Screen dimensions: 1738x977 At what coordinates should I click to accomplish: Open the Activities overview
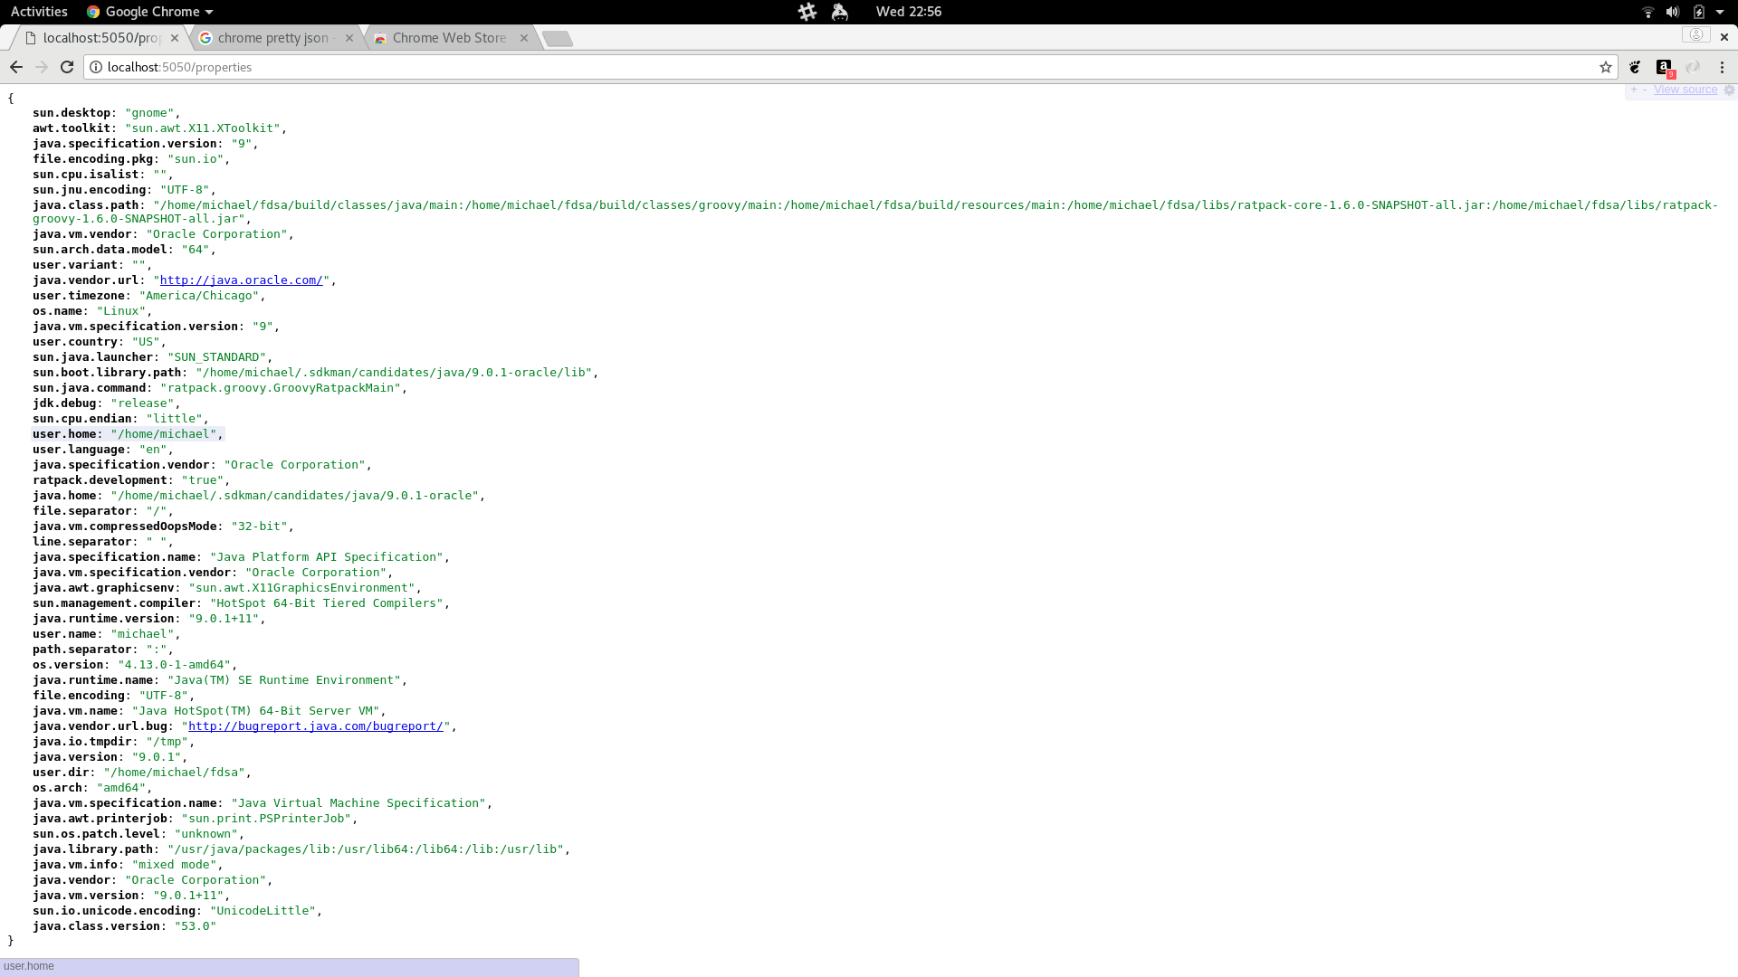(x=39, y=12)
